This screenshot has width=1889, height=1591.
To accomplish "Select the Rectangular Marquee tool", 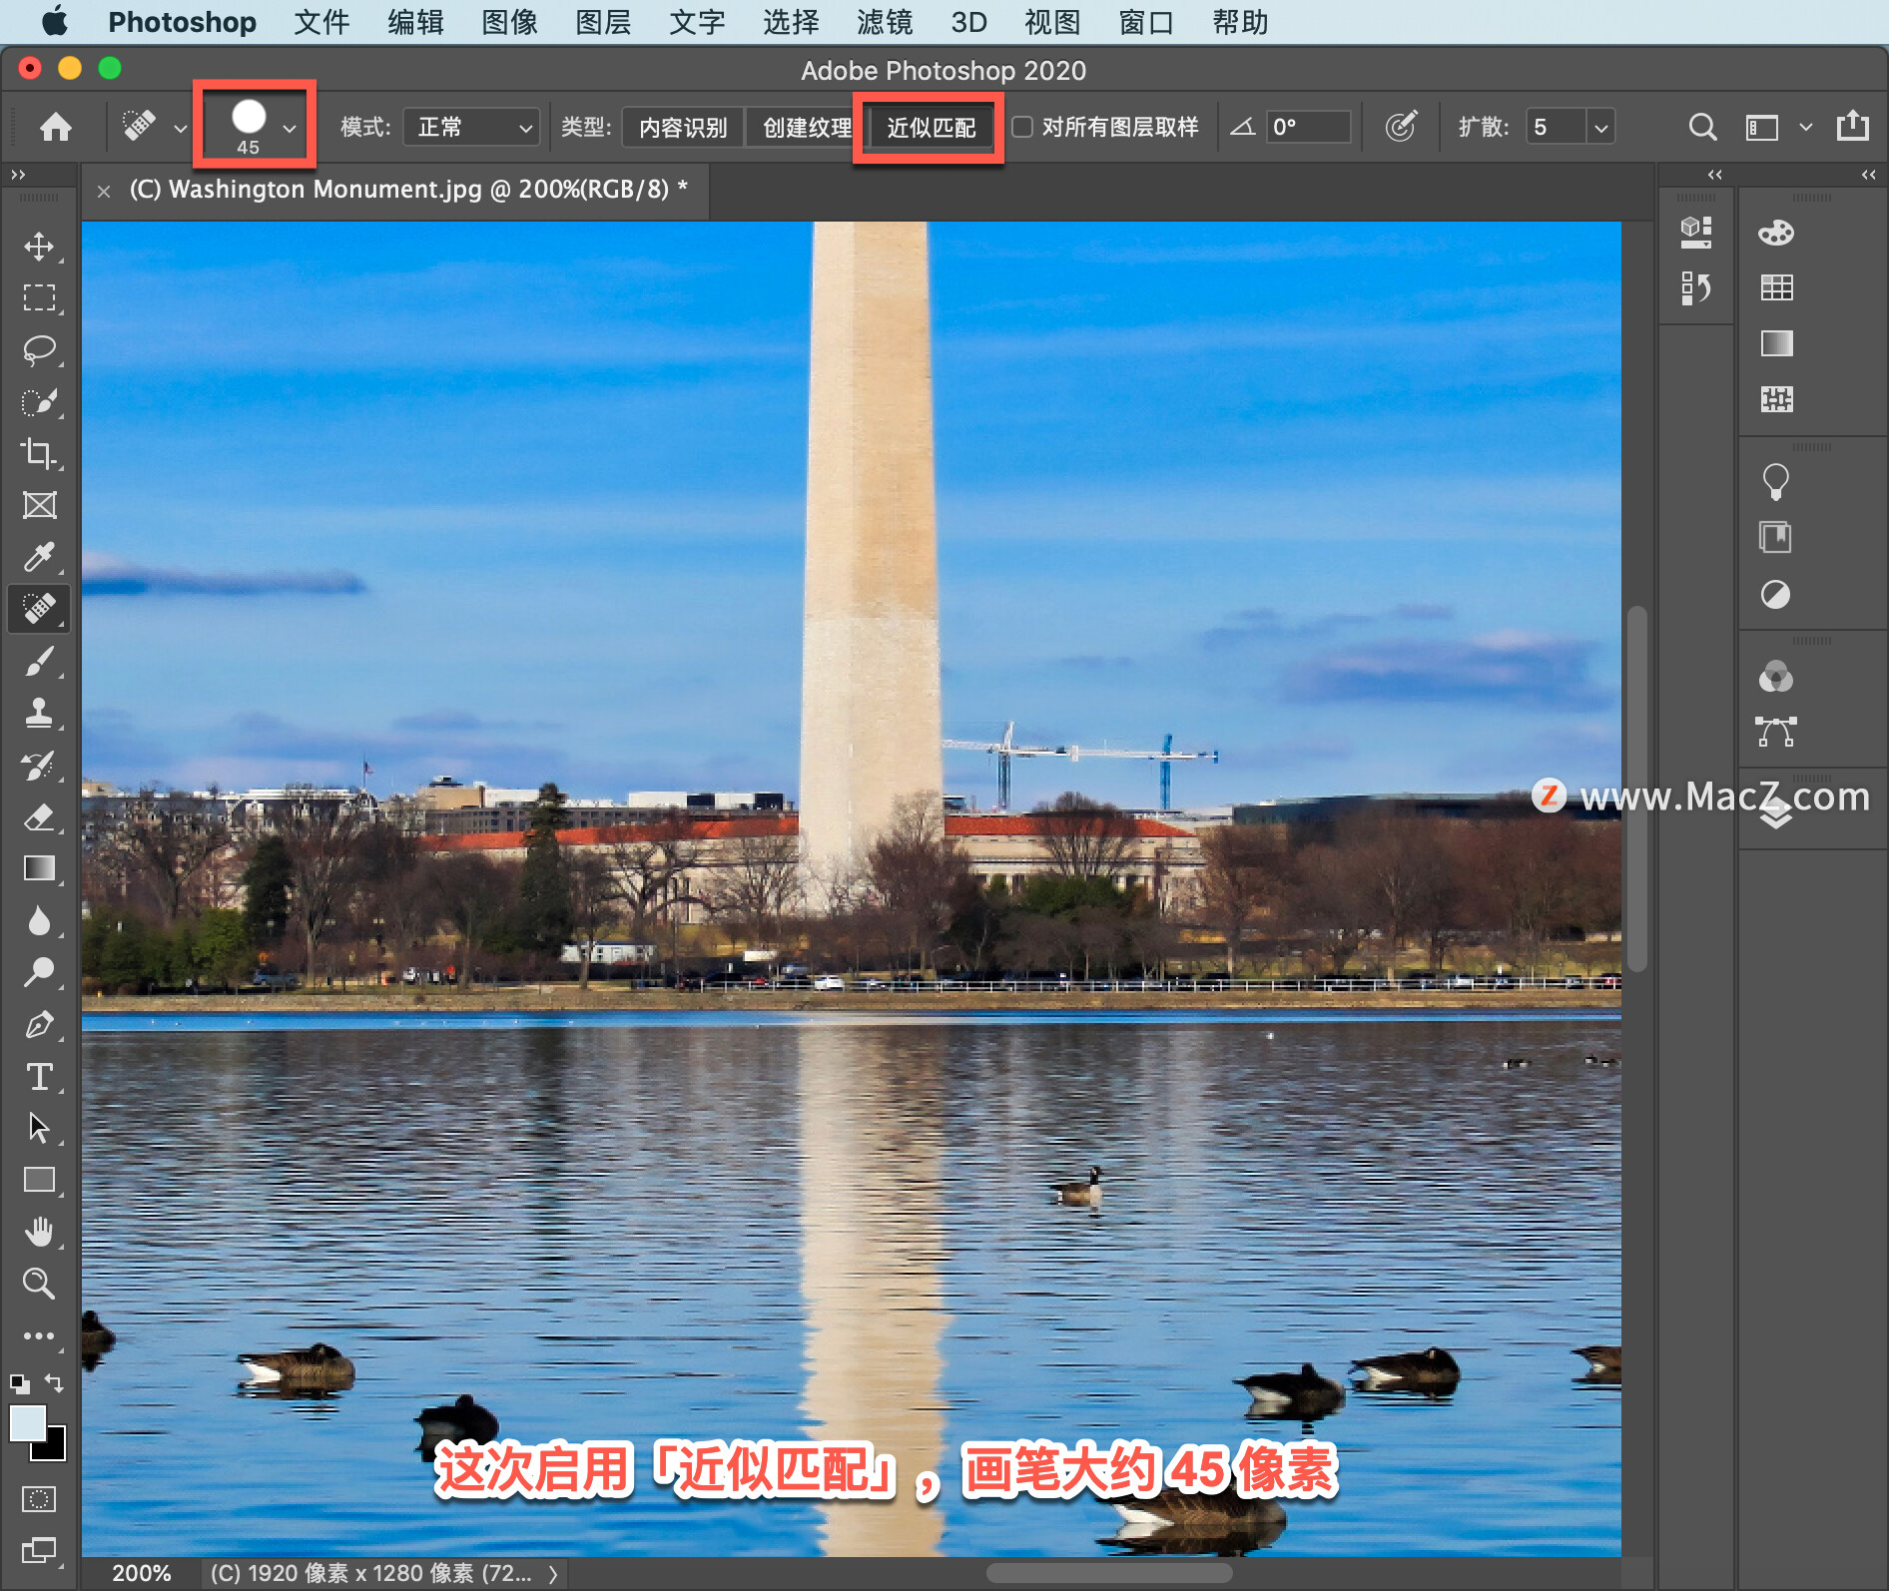I will [39, 297].
